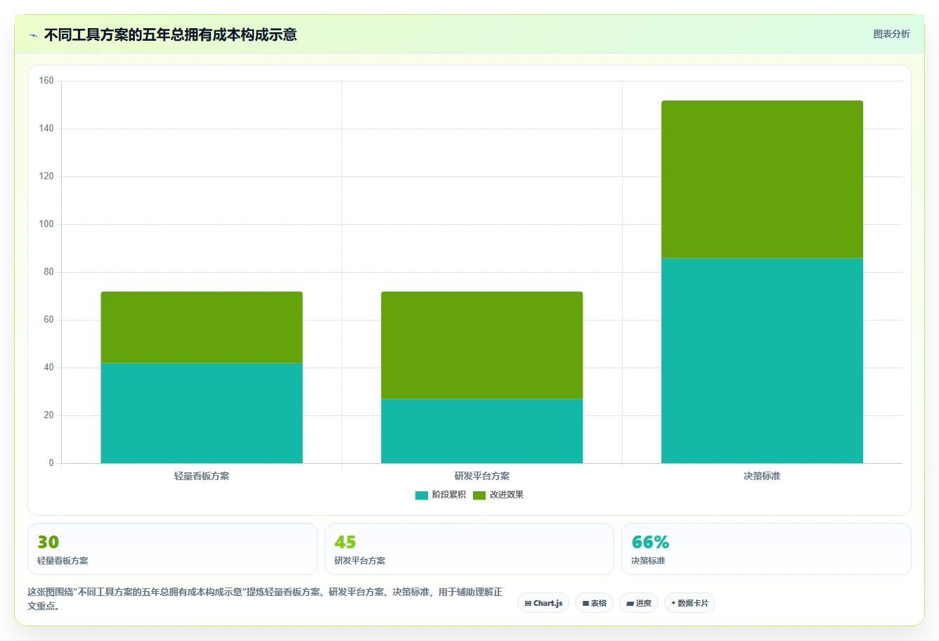939x641 pixels.
Task: Click the green bar segment for 轻量看板方案
Action: (202, 328)
